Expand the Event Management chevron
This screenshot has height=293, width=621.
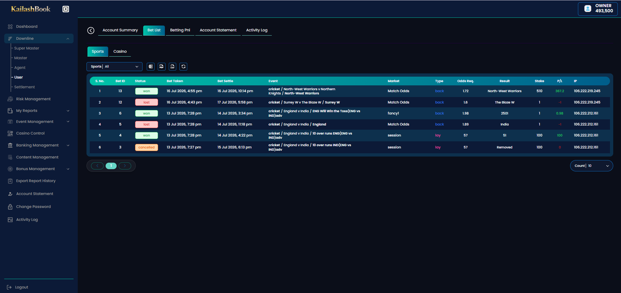68,122
